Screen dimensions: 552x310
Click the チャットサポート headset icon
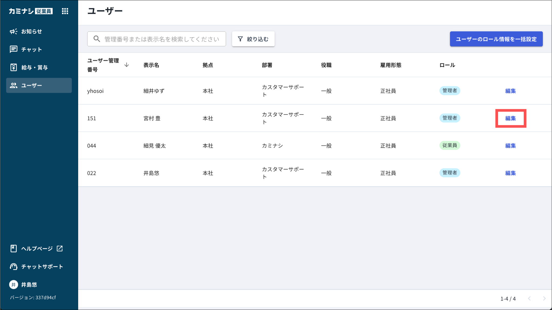(x=13, y=267)
